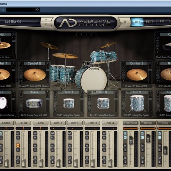
Task: Load Xtra slot with L button
Action: pyautogui.click(x=157, y=35)
